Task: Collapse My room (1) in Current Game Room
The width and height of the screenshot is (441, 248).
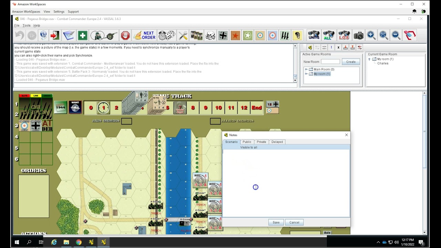Action: click(369, 59)
